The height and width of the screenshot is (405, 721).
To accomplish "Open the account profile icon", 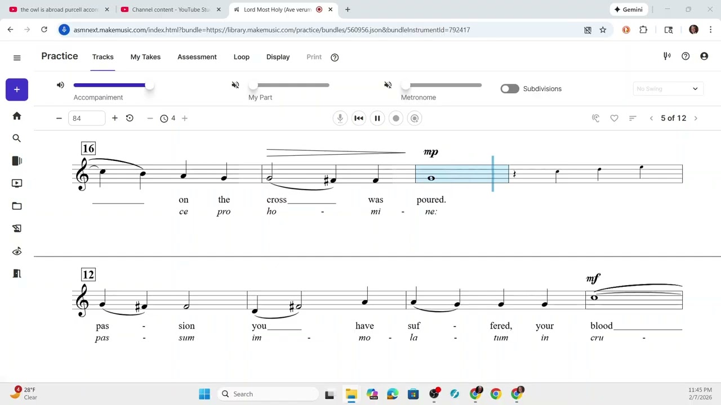I will click(704, 56).
